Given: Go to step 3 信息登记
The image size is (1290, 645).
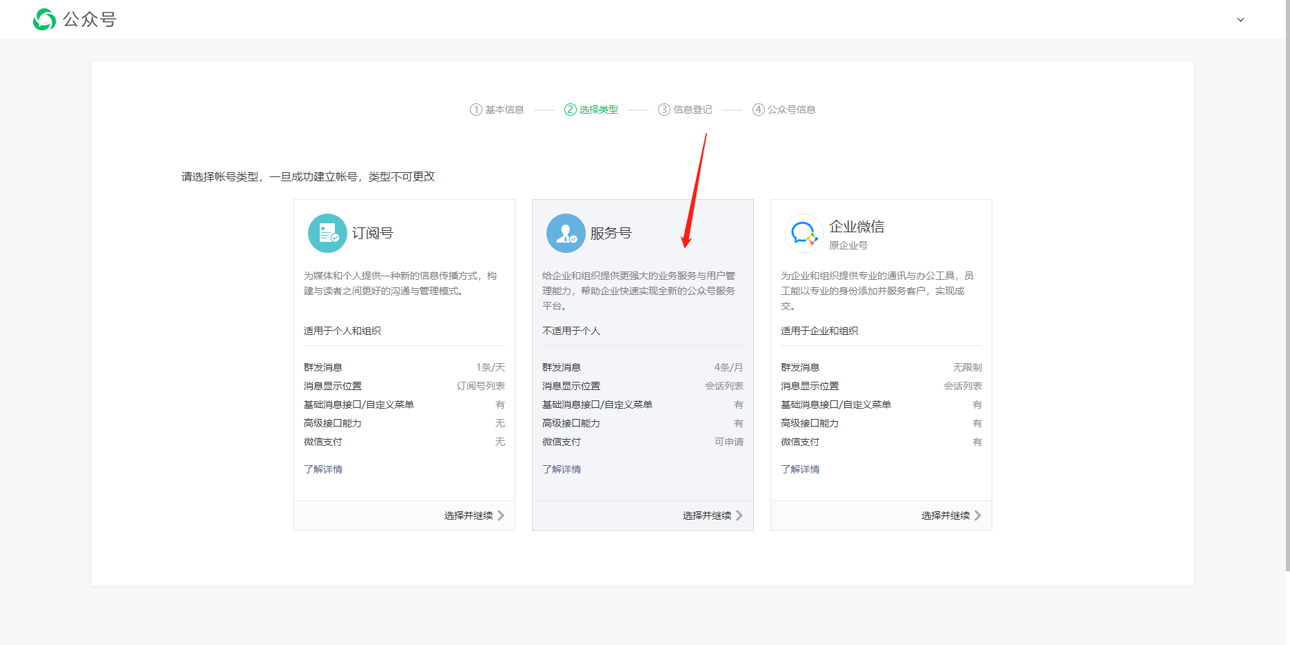Looking at the screenshot, I should (685, 110).
